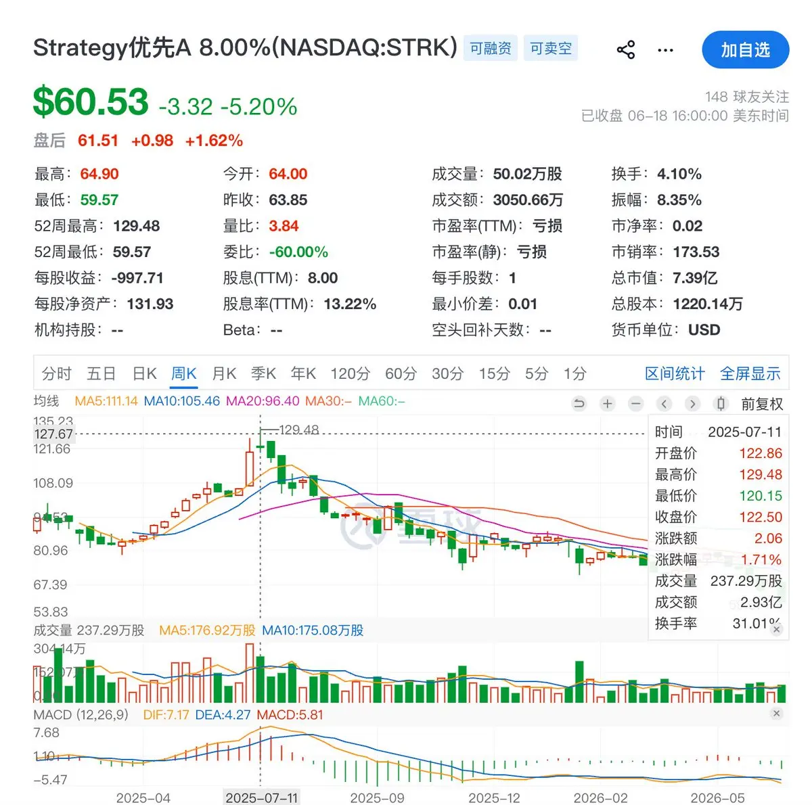Image resolution: width=812 pixels, height=805 pixels.
Task: Click the 委比 -60.00% value
Action: 298,252
